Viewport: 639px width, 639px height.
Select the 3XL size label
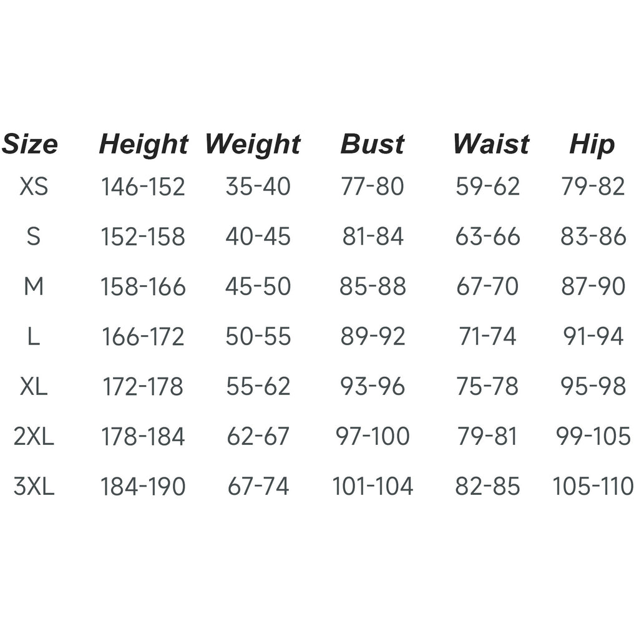click(34, 486)
